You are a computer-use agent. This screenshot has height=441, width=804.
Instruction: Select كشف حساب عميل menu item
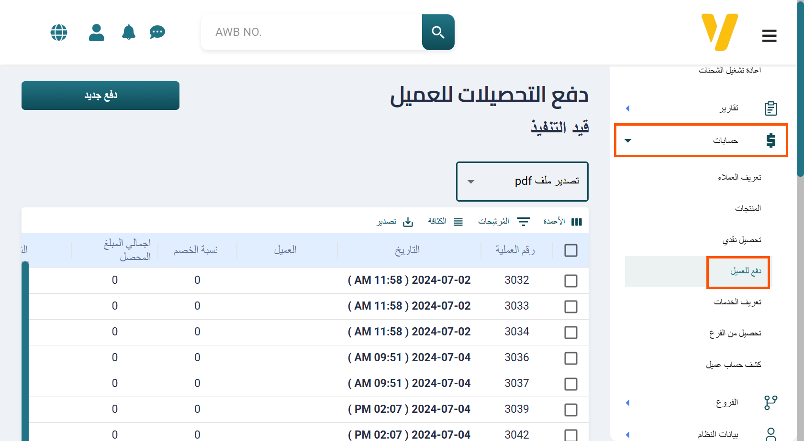[x=733, y=365]
